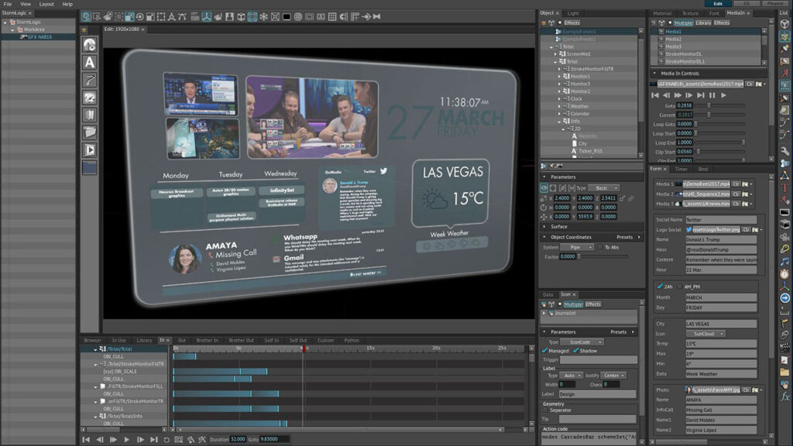
Task: Click the wrench icon in List sidebar
Action: point(784,151)
